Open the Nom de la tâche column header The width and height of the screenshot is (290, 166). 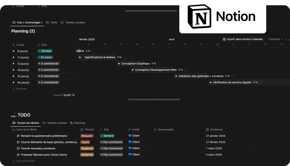point(24,130)
